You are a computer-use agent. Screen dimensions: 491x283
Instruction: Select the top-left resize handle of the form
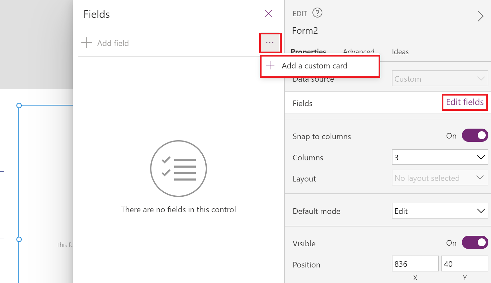19,105
